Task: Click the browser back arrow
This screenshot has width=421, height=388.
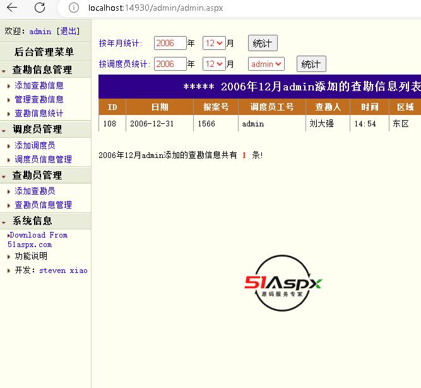Action: pos(12,8)
